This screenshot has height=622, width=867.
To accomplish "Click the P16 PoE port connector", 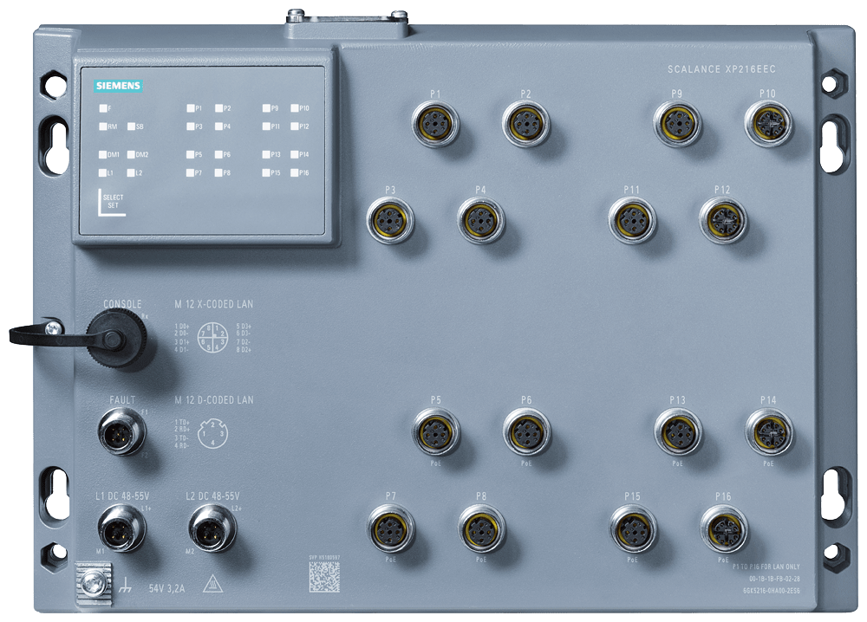I will click(x=723, y=527).
